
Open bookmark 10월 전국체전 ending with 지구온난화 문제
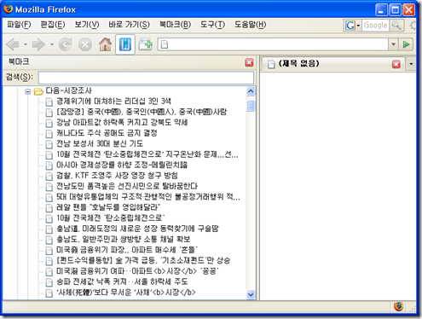pos(147,154)
